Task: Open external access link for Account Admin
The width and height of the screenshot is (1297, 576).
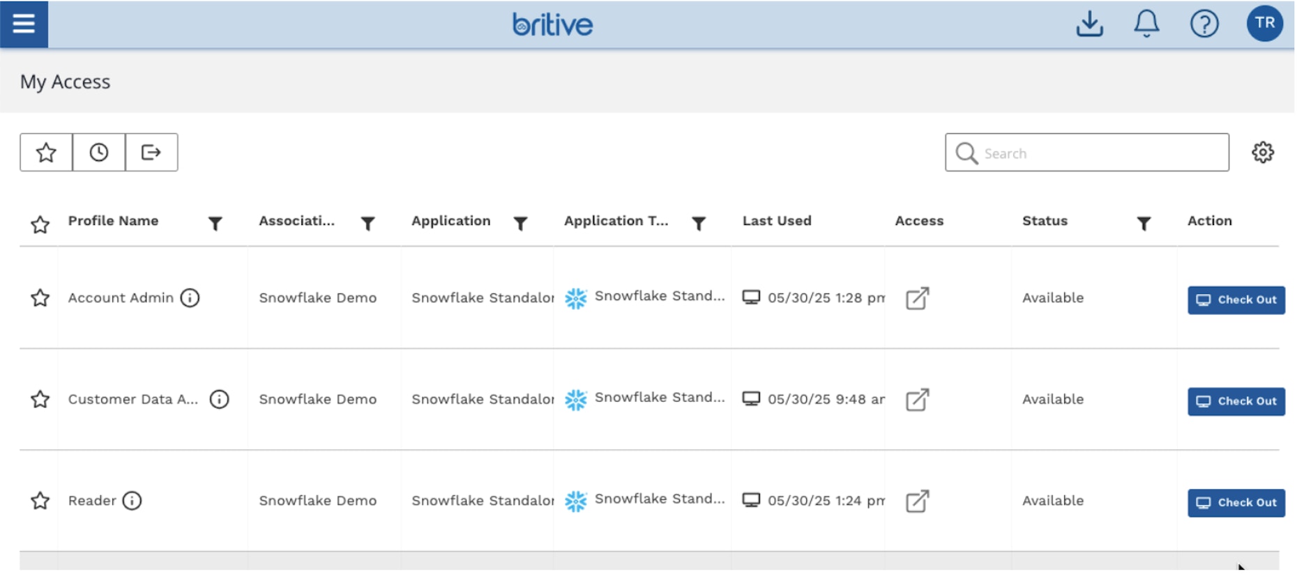Action: coord(917,298)
